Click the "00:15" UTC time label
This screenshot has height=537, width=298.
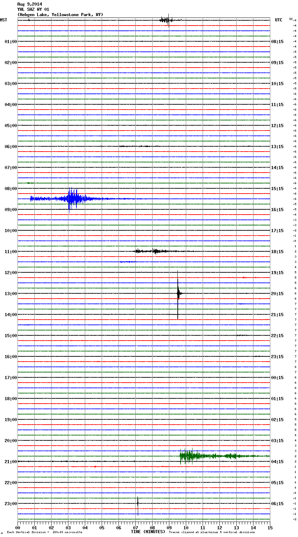277,377
